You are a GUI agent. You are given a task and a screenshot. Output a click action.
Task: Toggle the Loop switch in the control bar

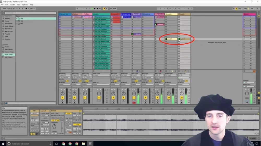coord(174,9)
